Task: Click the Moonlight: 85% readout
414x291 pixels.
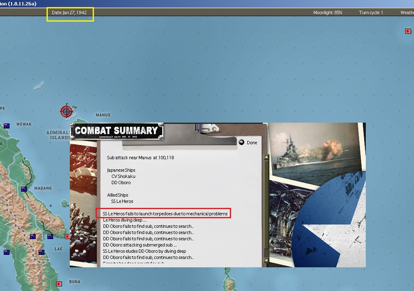Action: tap(328, 12)
